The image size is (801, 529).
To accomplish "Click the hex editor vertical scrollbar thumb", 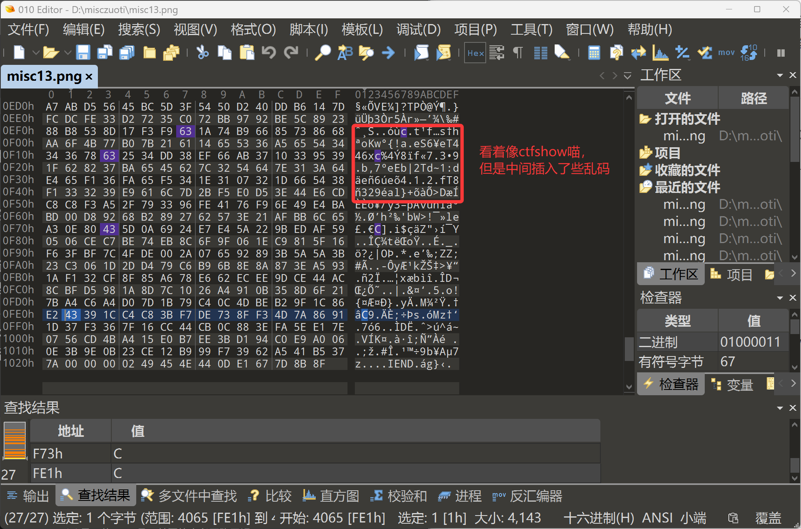I will click(x=628, y=349).
